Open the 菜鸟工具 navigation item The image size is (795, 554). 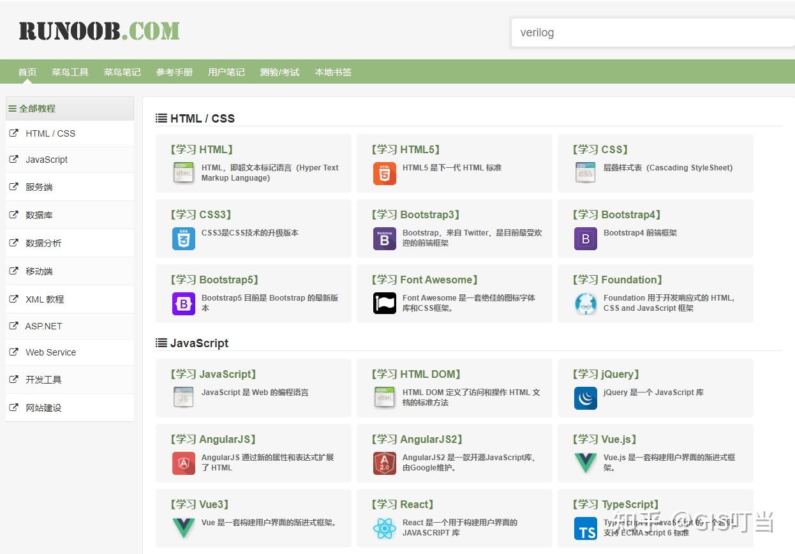70,72
